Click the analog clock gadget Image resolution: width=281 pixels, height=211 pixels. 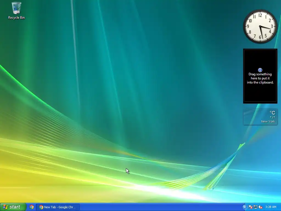click(260, 26)
